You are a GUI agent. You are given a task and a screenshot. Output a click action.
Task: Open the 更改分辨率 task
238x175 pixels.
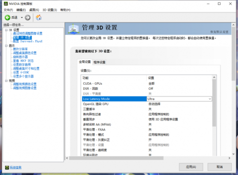pyautogui.click(x=20, y=49)
